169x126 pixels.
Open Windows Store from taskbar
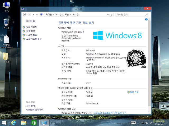34,123
